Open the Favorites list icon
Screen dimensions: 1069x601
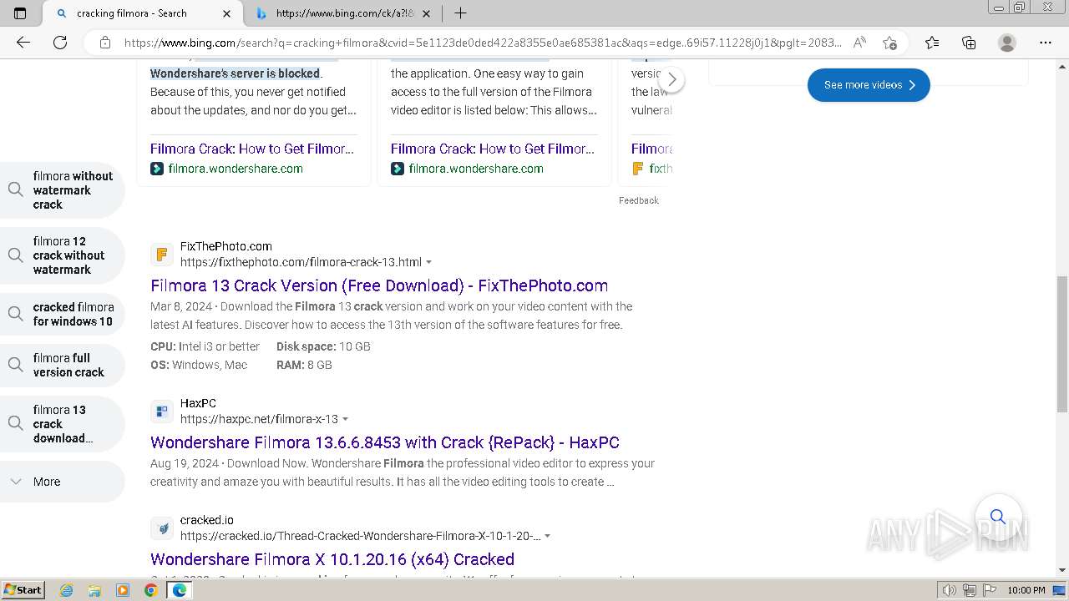[932, 43]
